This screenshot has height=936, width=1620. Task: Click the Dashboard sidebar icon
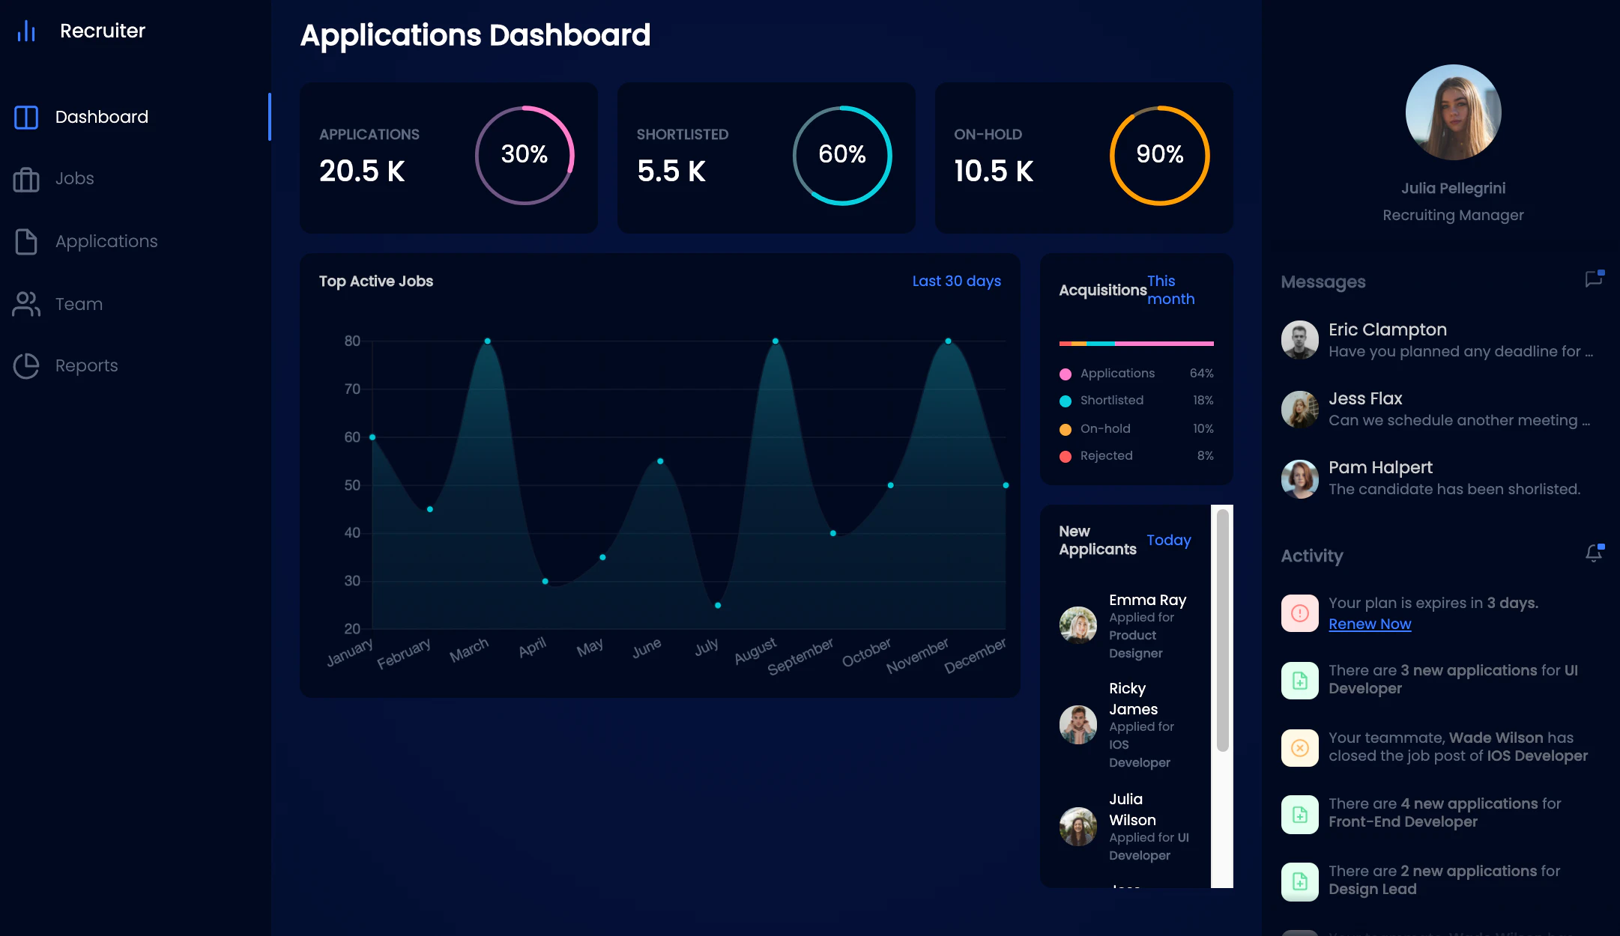(x=26, y=117)
